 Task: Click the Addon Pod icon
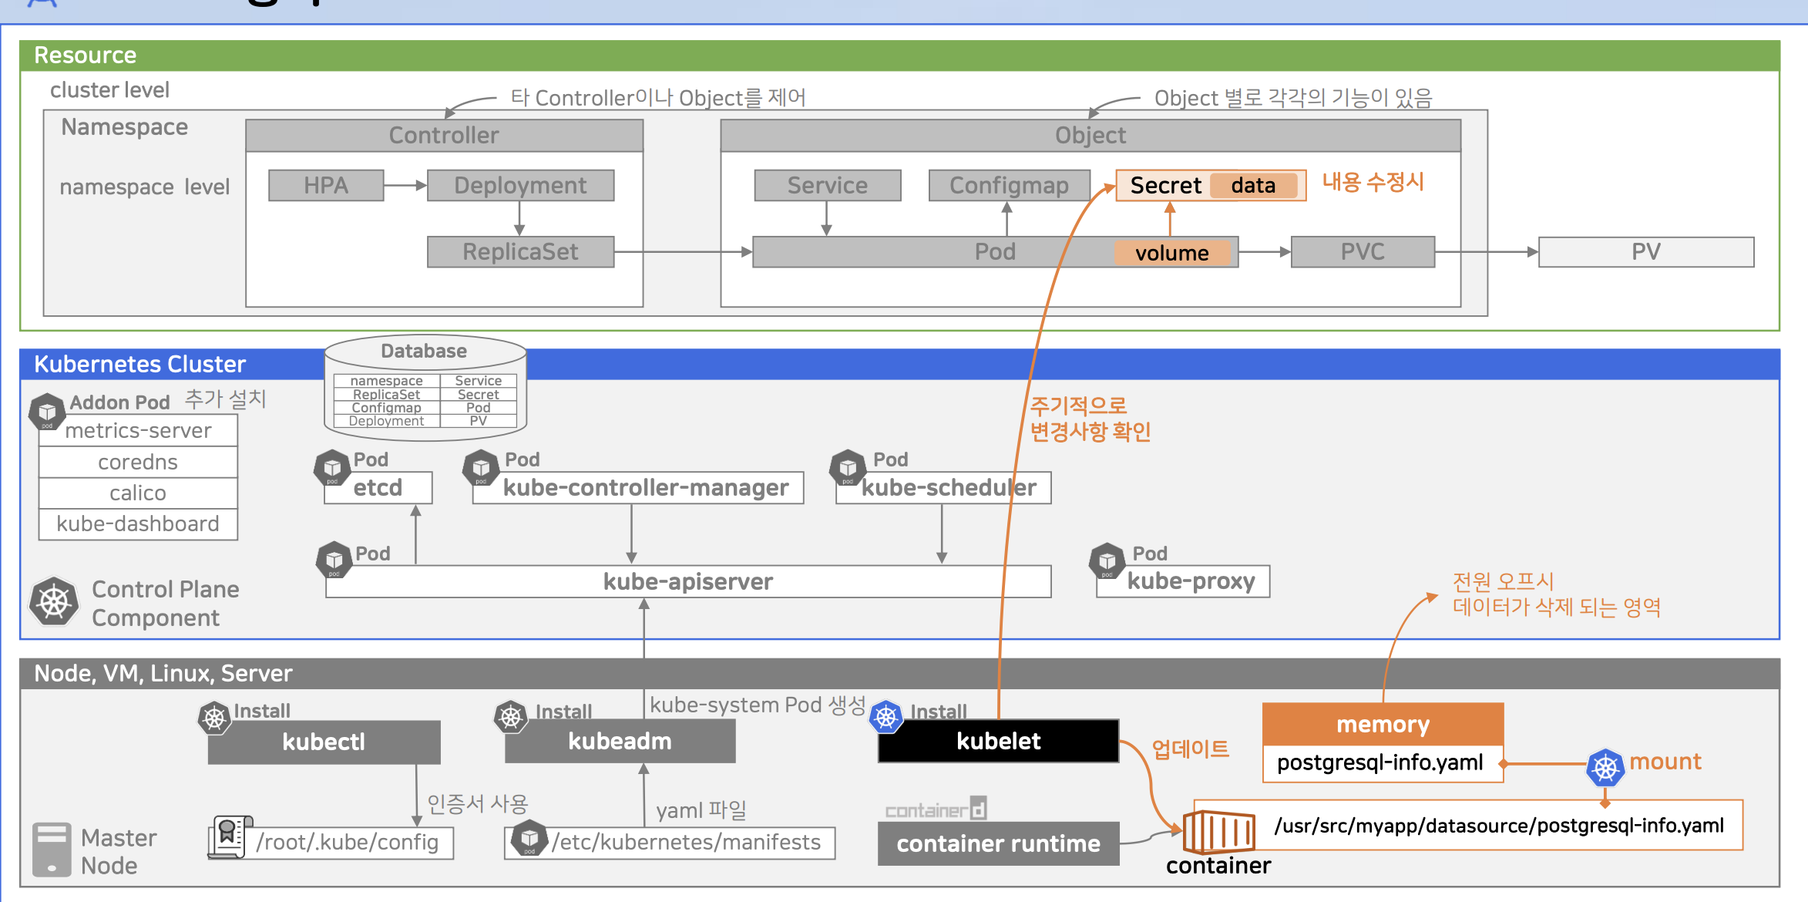47,411
